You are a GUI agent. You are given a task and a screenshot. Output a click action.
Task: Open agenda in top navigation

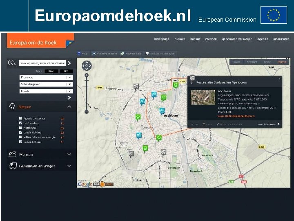coord(263,39)
